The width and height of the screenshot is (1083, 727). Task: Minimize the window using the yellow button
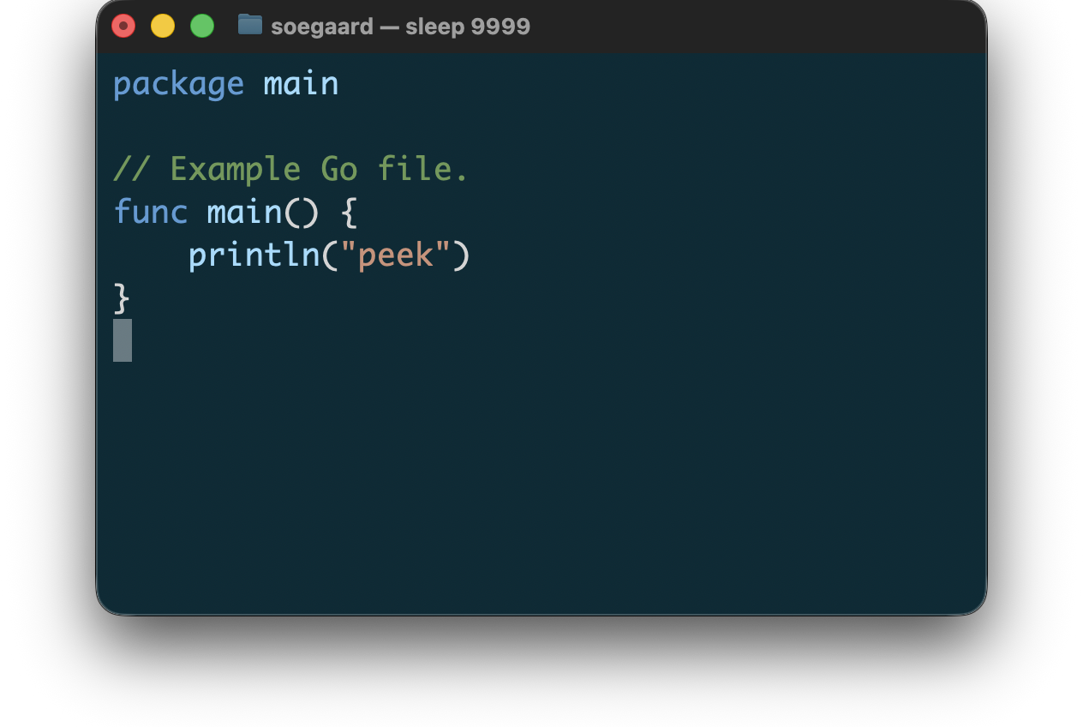point(163,26)
